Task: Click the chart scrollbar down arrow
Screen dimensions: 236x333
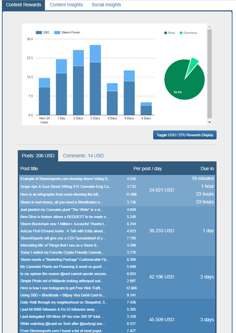Action: coord(209,122)
